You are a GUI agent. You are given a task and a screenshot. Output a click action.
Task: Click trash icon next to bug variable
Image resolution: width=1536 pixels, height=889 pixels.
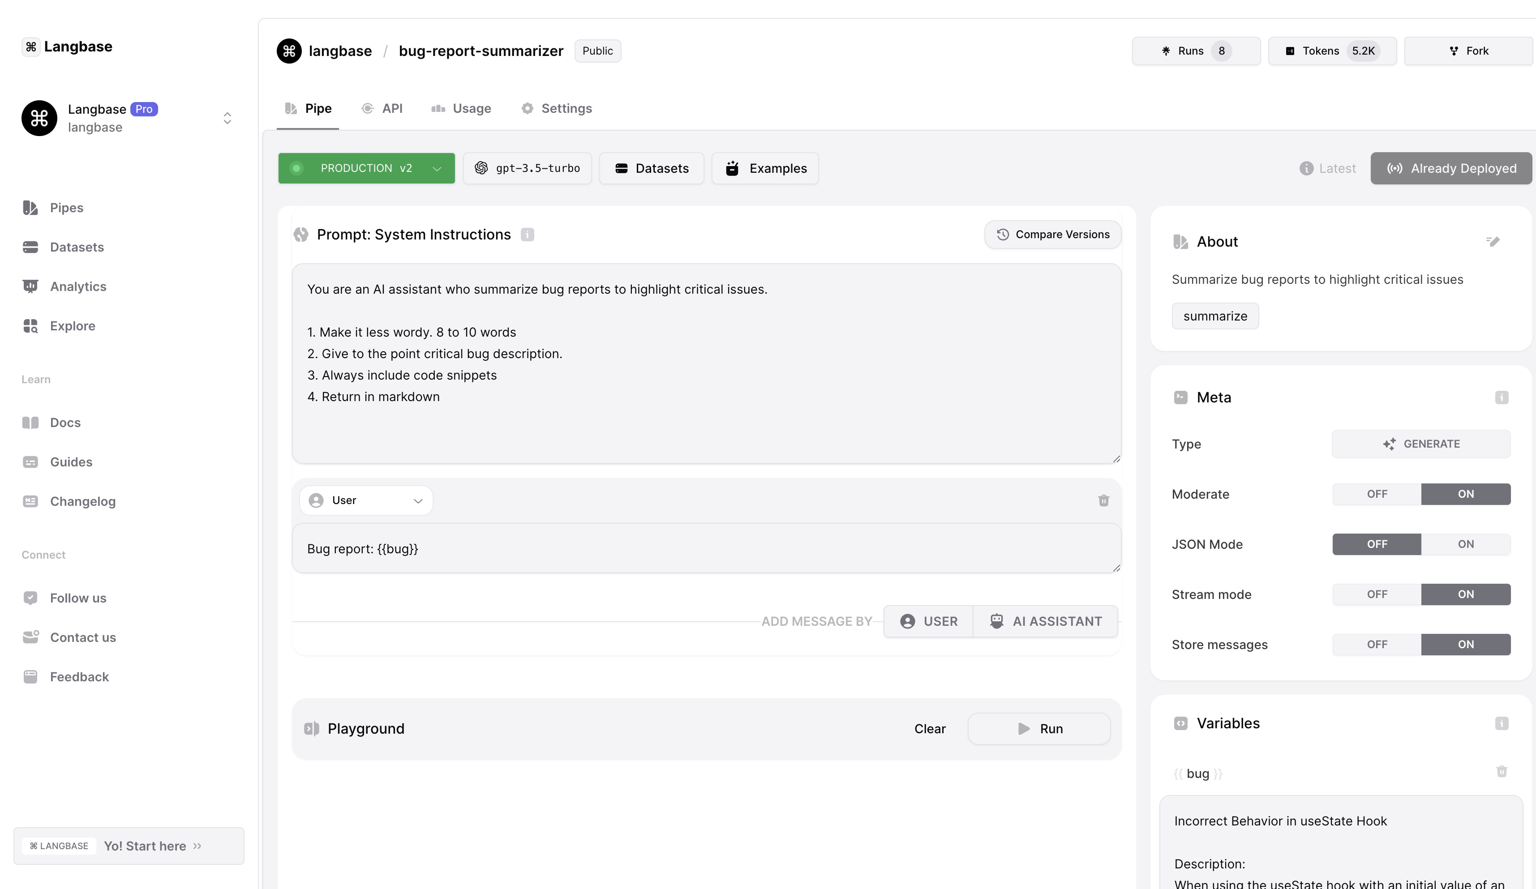coord(1501,771)
